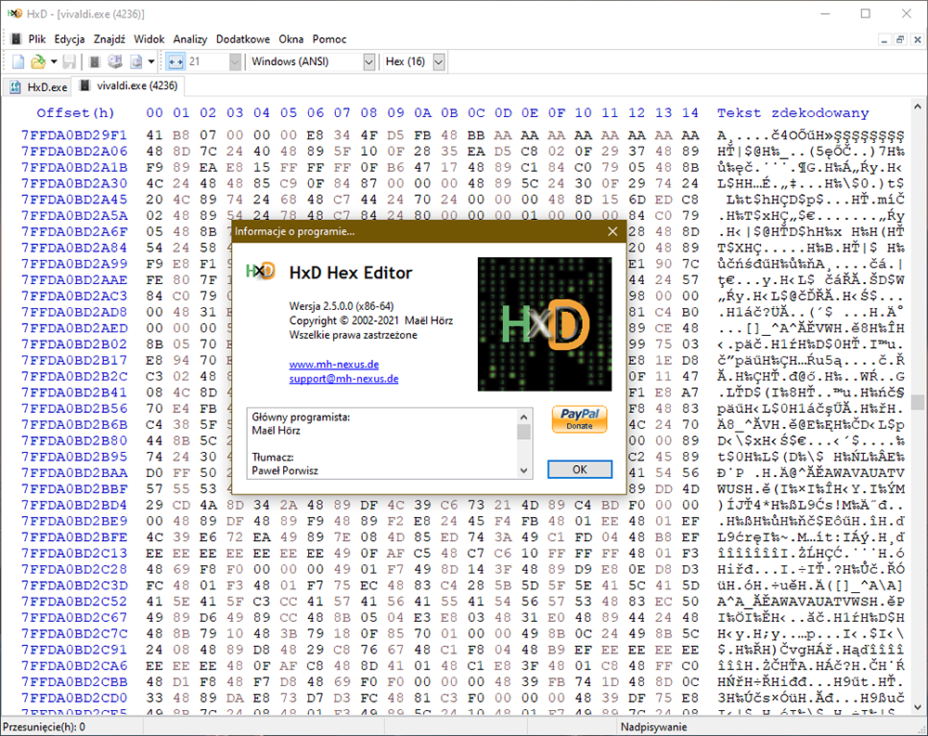Expand the Open file recent-list arrow

click(x=53, y=61)
